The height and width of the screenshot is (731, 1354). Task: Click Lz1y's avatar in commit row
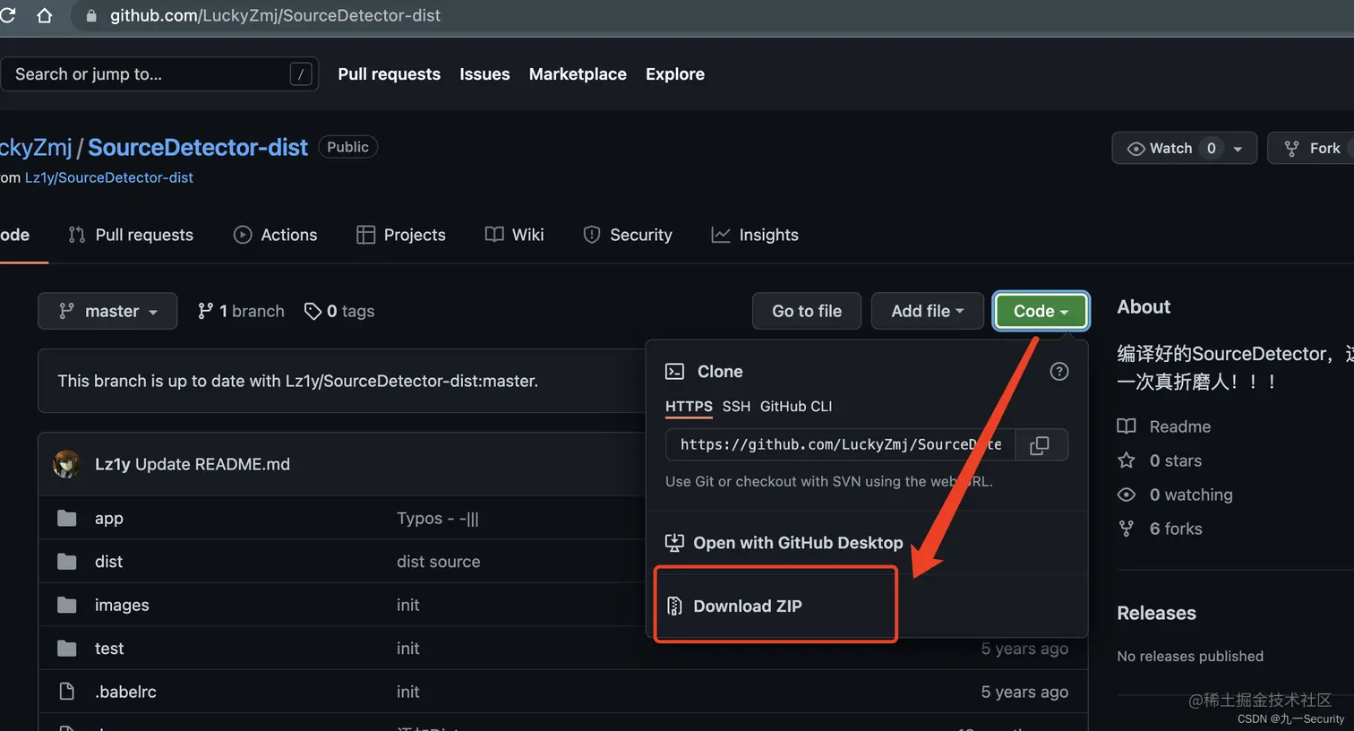(66, 464)
